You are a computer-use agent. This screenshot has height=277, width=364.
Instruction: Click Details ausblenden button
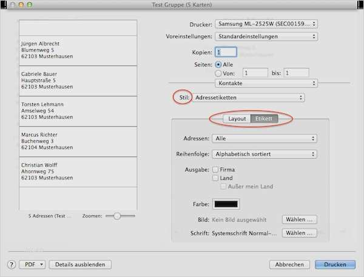pyautogui.click(x=80, y=264)
